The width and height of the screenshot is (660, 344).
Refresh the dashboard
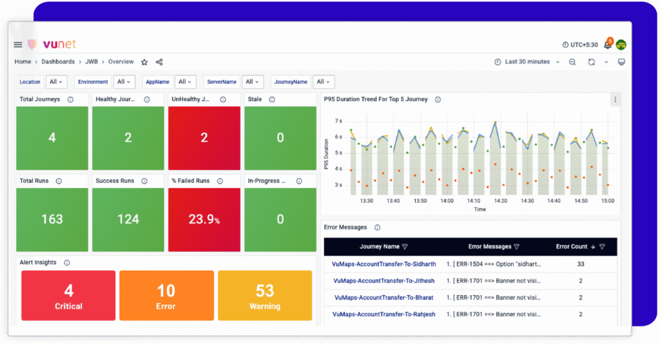(592, 62)
